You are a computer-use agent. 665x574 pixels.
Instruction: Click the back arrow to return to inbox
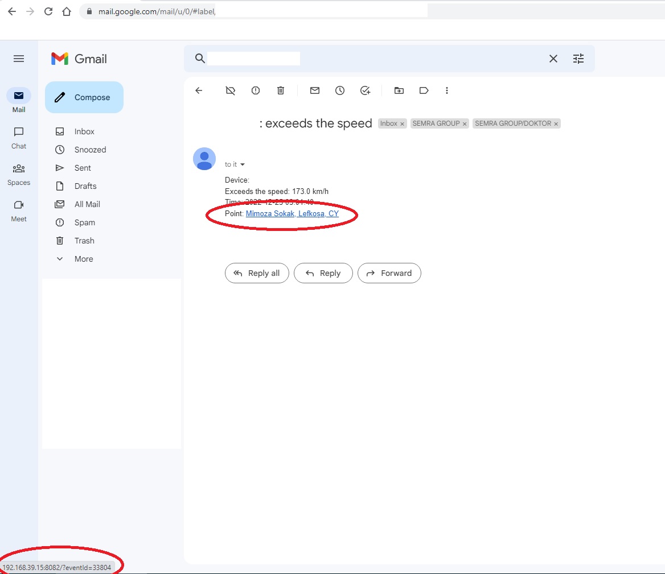pos(199,90)
